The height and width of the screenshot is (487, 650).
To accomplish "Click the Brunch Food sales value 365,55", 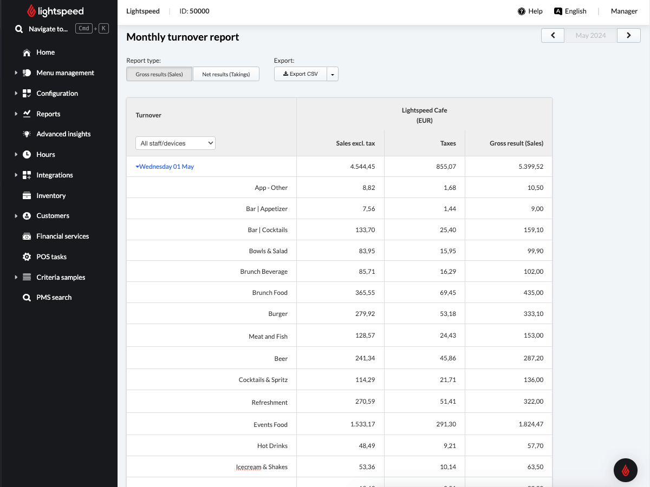I will point(366,293).
